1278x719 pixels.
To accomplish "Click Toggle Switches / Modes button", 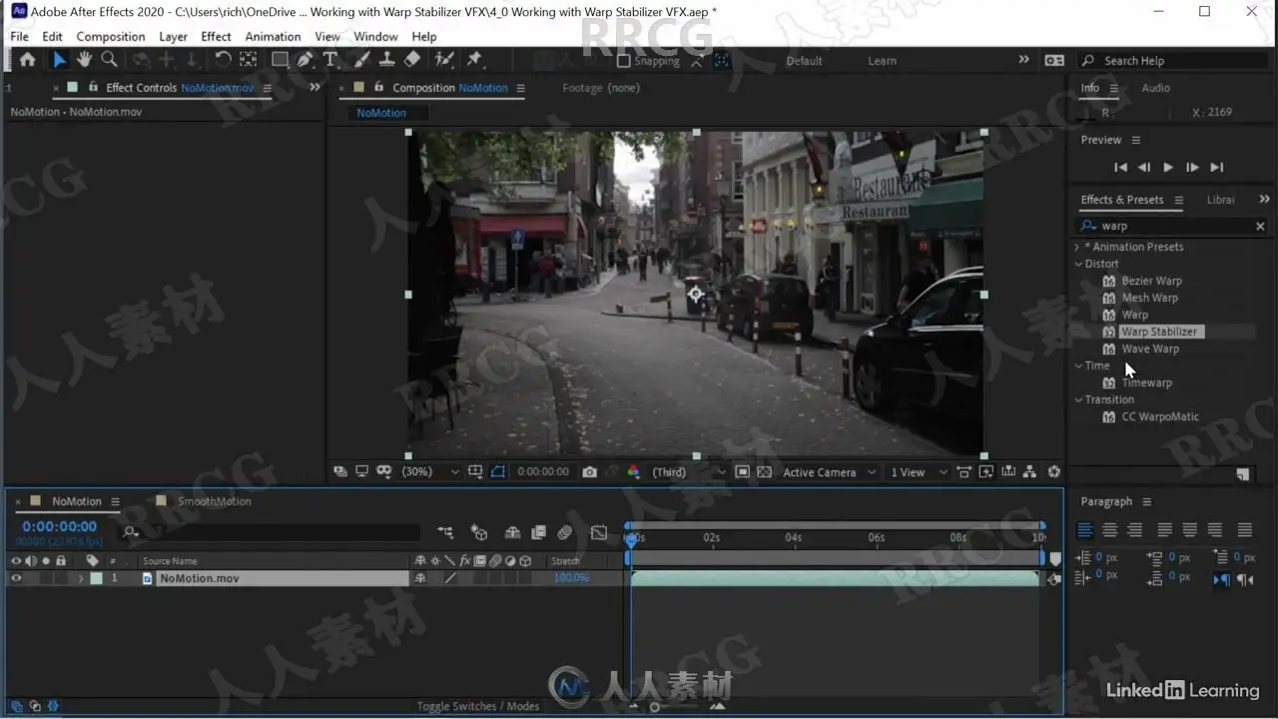I will (477, 706).
